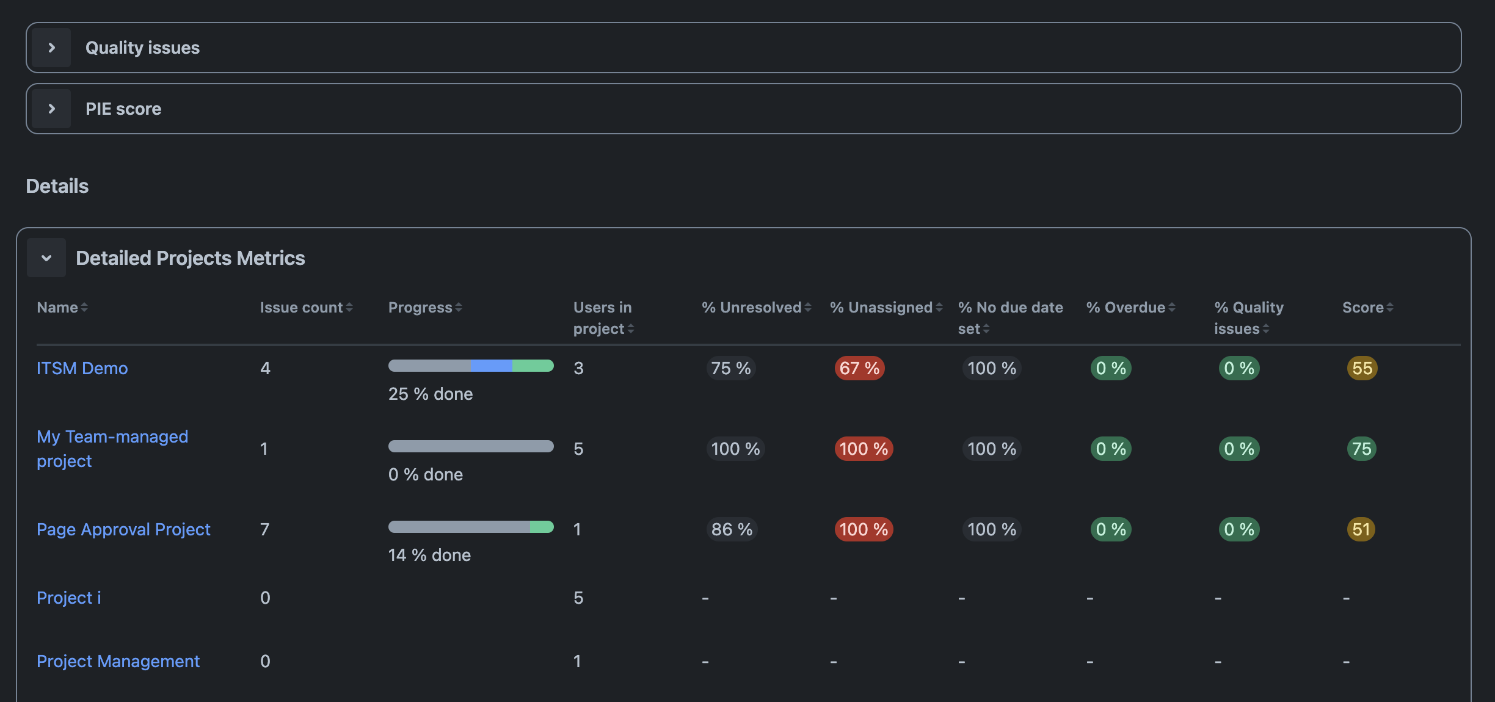
Task: Sort table by Name column
Action: pos(62,308)
